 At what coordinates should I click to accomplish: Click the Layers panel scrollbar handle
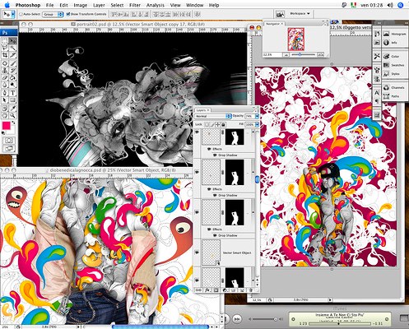coord(257,179)
